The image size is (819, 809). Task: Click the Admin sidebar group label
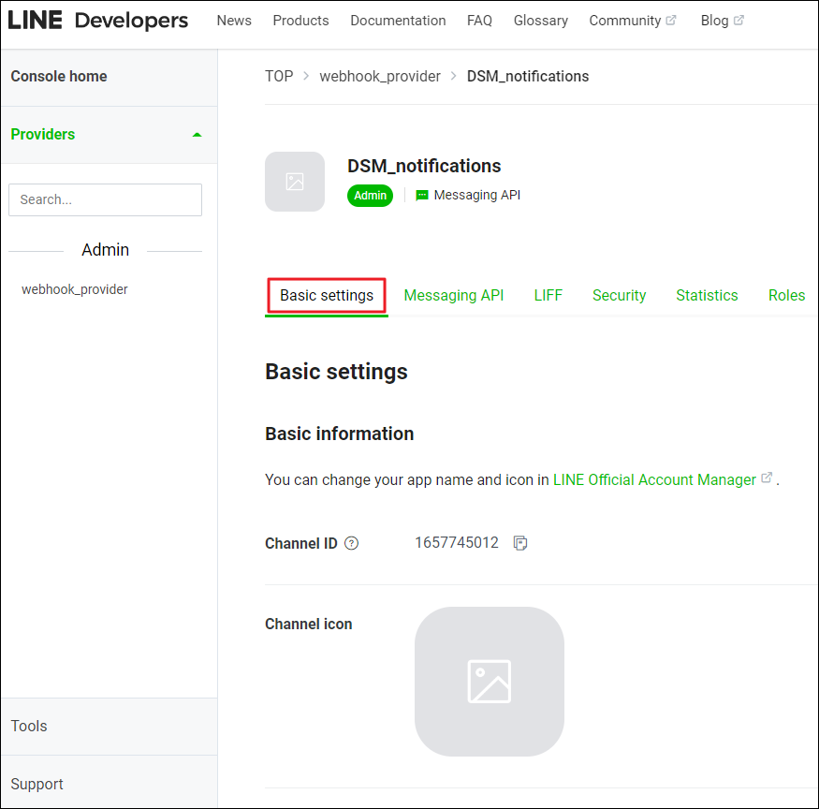(105, 250)
